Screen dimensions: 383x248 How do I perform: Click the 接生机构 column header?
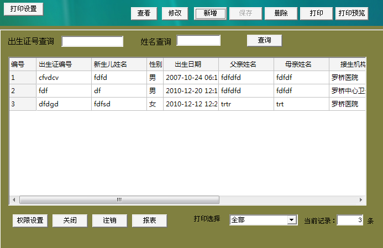(x=347, y=64)
